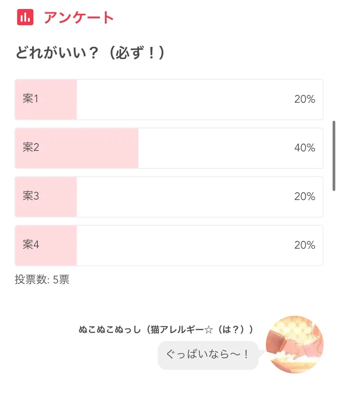Click the vertical scrollbar thumb
The height and width of the screenshot is (414, 338).
334,155
